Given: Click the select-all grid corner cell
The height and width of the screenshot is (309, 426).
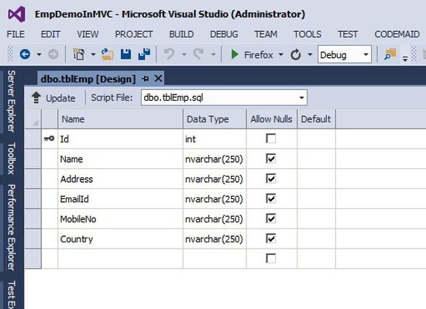Looking at the screenshot, I should (33, 119).
